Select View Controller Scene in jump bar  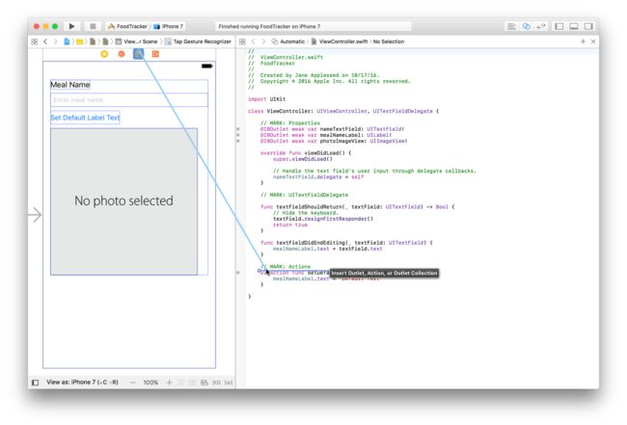click(137, 41)
